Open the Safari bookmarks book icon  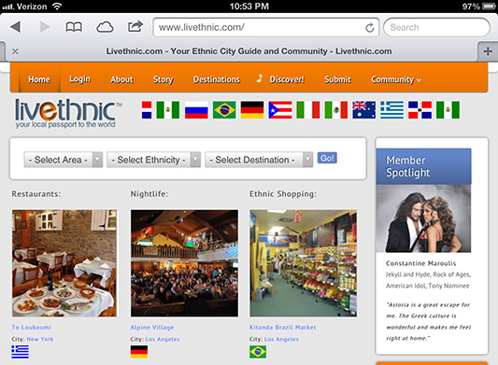pyautogui.click(x=74, y=27)
